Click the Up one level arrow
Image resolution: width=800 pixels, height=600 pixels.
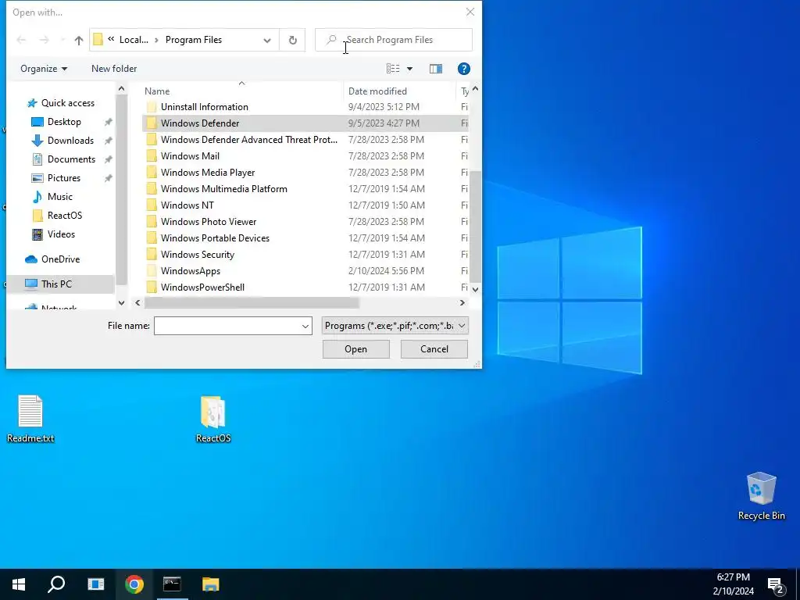pos(79,40)
